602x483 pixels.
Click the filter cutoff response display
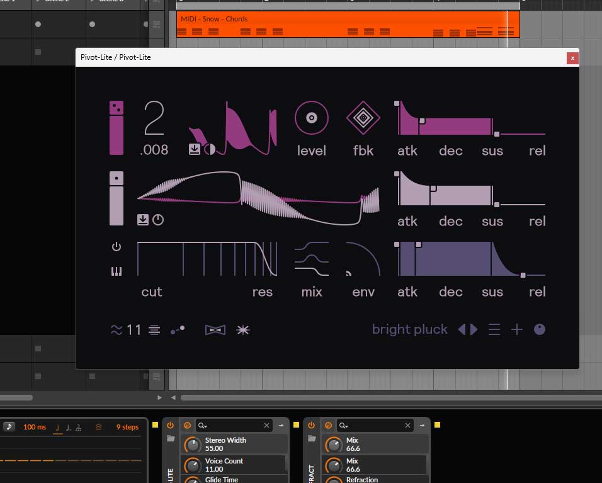[x=207, y=259]
